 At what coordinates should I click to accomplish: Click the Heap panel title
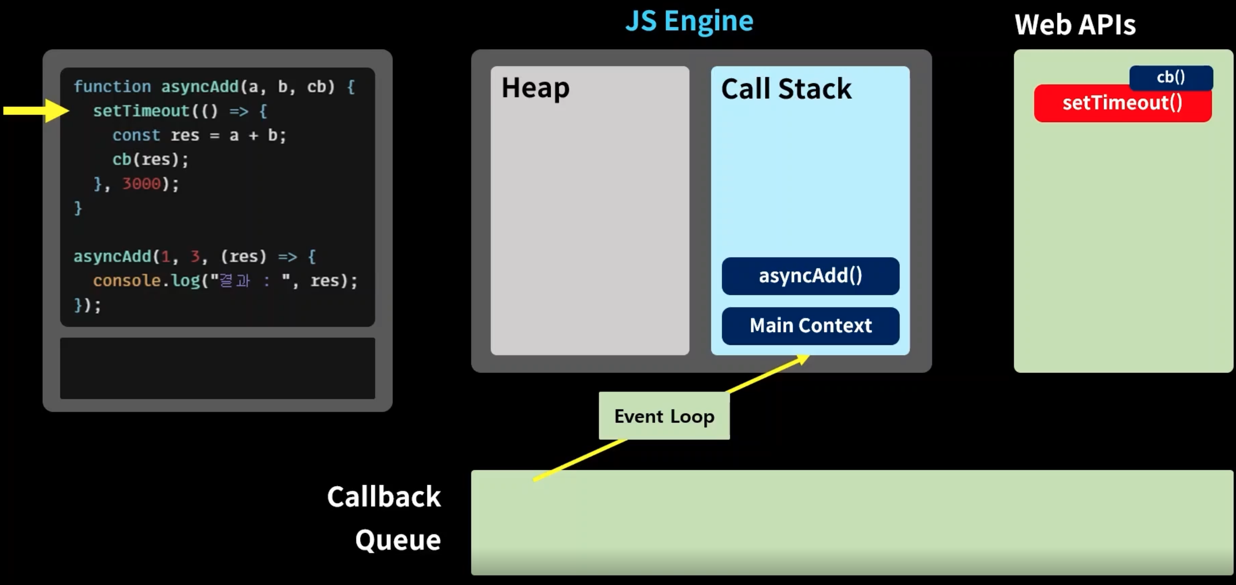[535, 88]
